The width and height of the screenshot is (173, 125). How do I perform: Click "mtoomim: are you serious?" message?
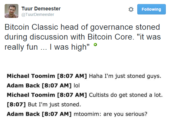coord(111,114)
